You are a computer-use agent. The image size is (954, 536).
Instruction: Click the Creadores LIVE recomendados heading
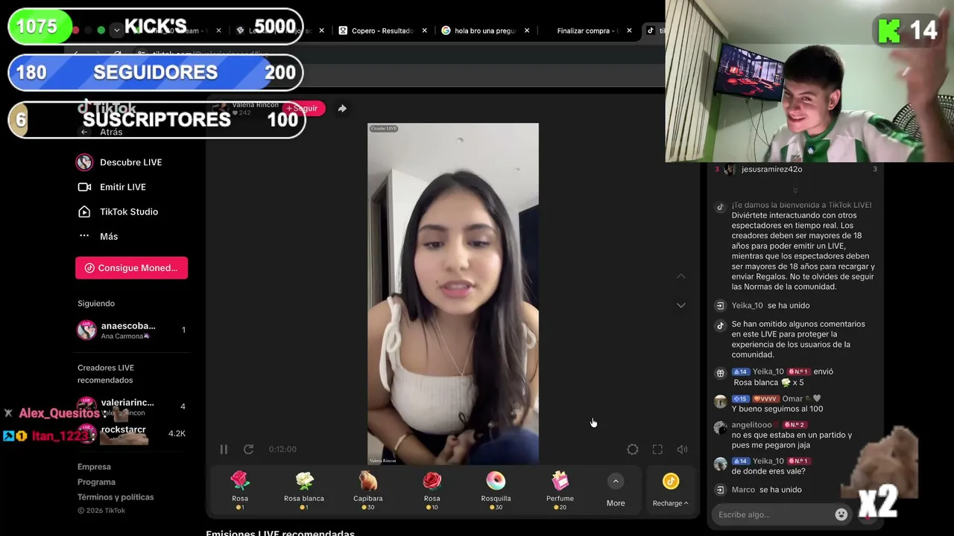coord(106,374)
